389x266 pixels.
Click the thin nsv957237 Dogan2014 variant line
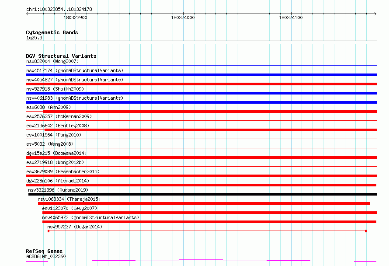pyautogui.click(x=207, y=231)
